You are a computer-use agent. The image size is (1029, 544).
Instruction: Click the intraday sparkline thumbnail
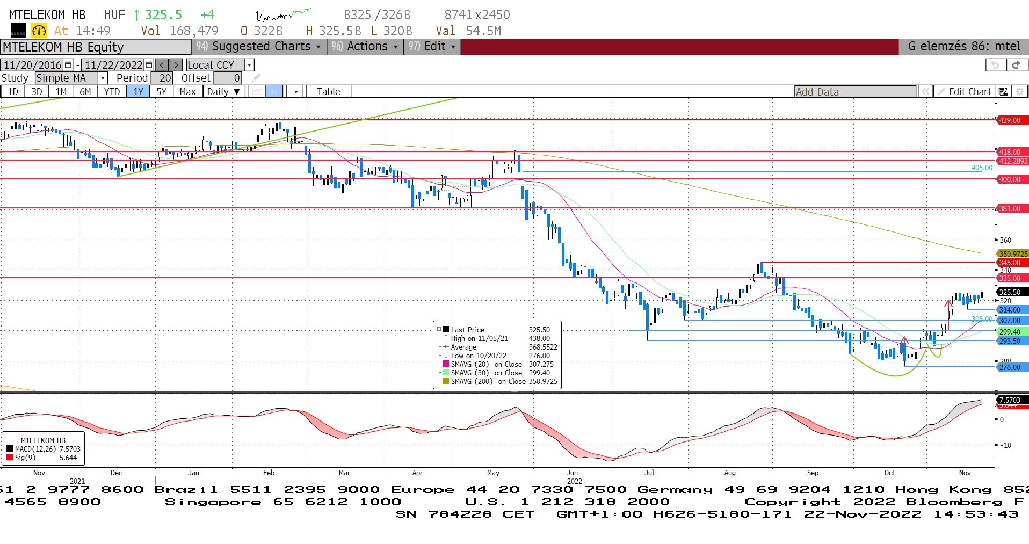(283, 14)
